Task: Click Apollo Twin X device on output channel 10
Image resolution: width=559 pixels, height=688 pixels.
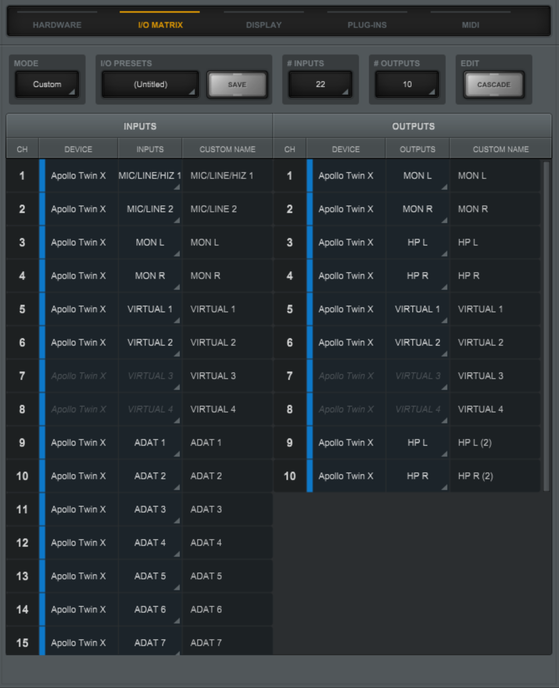Action: 346,476
